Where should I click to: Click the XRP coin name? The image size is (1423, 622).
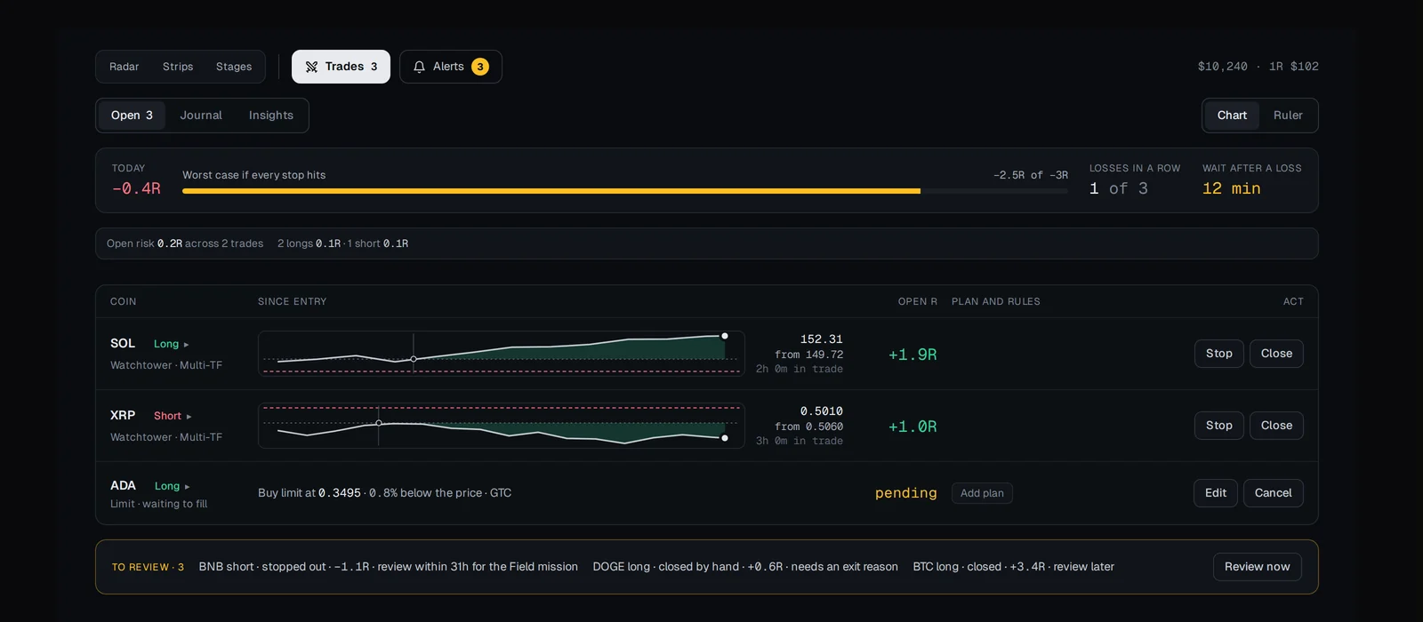click(123, 416)
